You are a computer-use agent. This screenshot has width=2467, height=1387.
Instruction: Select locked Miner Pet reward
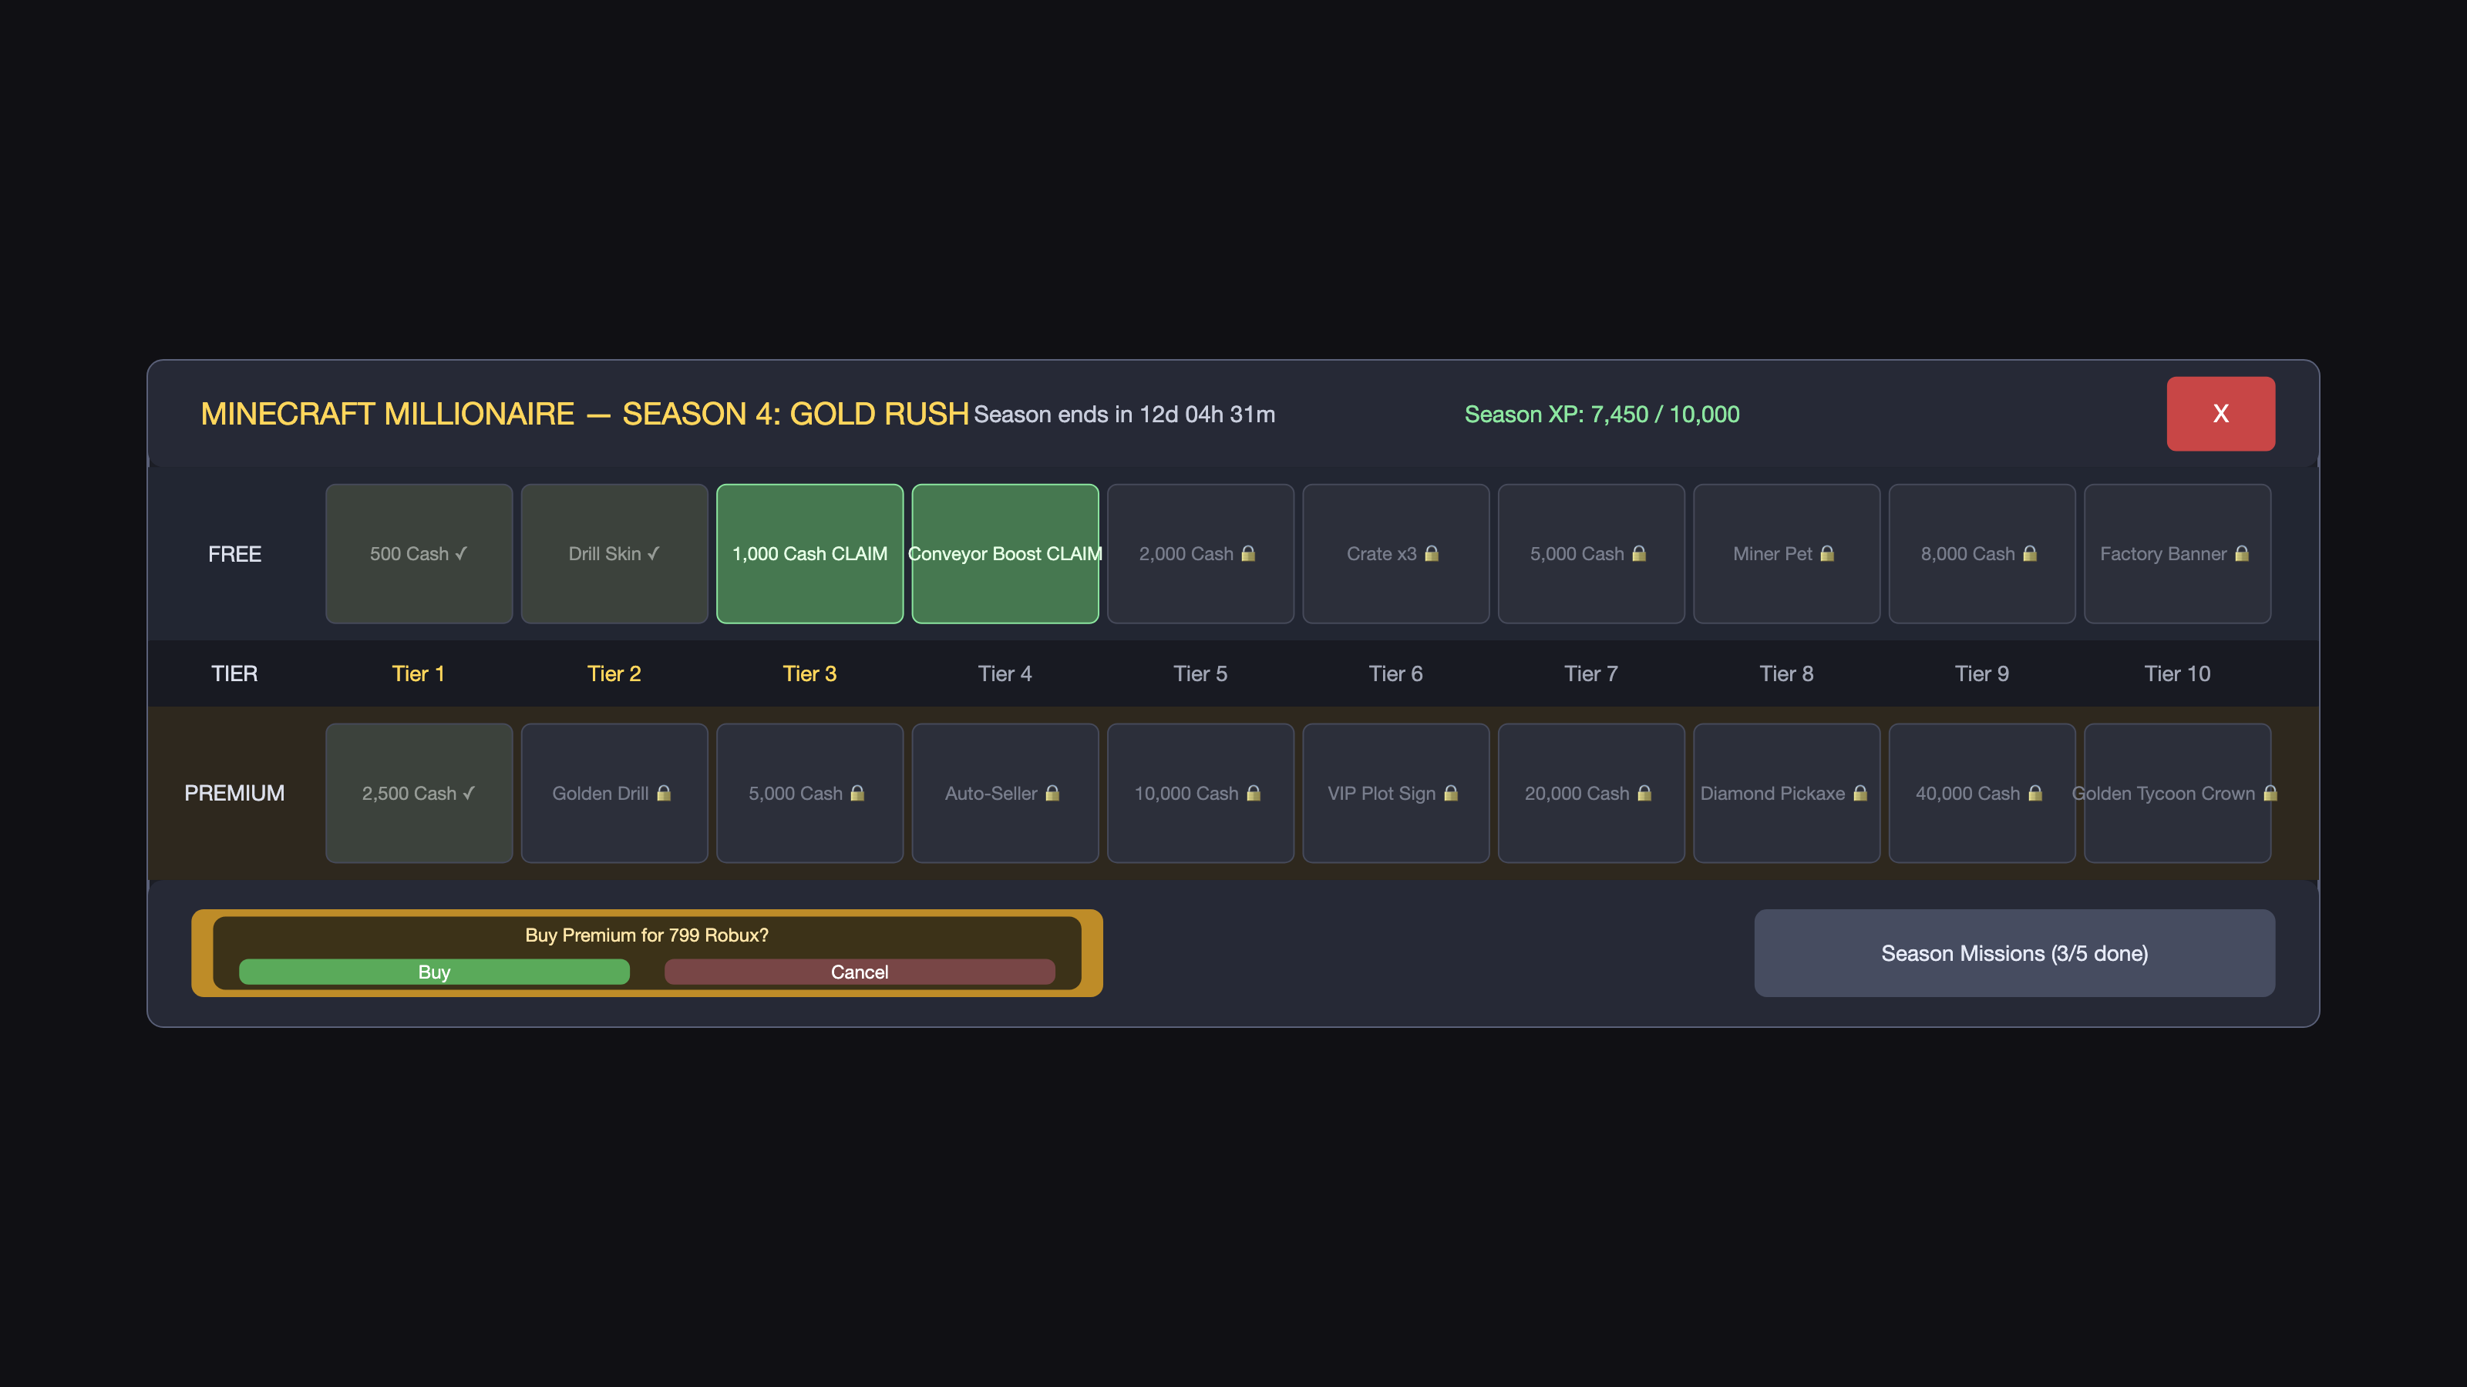click(x=1786, y=553)
